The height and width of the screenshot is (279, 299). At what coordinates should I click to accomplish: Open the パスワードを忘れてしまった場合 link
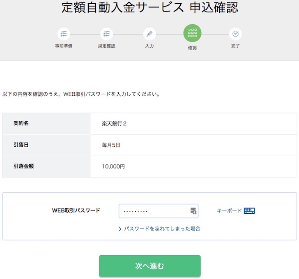162,228
